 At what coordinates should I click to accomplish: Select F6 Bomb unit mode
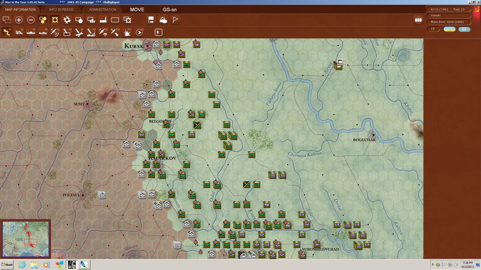coord(67,32)
